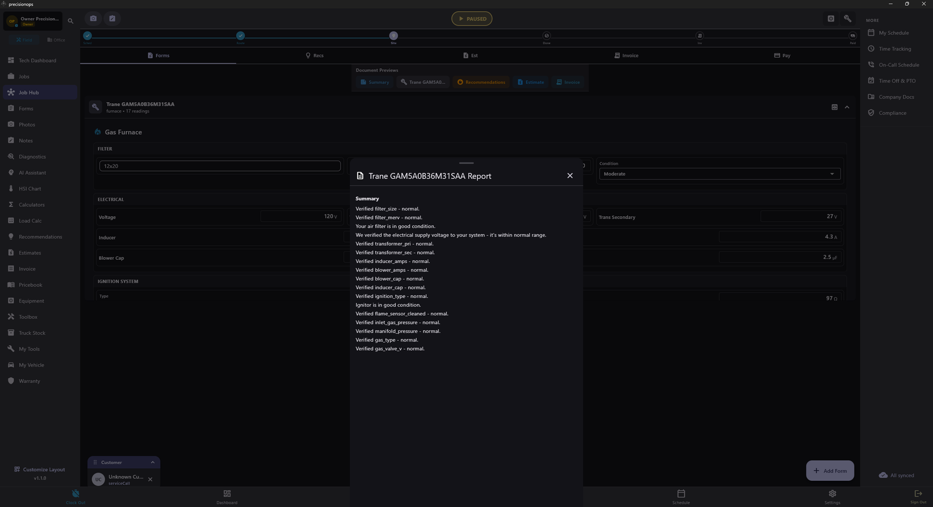Viewport: 933px width, 507px height.
Task: Click the 12x20 filter size field
Action: pyautogui.click(x=220, y=166)
